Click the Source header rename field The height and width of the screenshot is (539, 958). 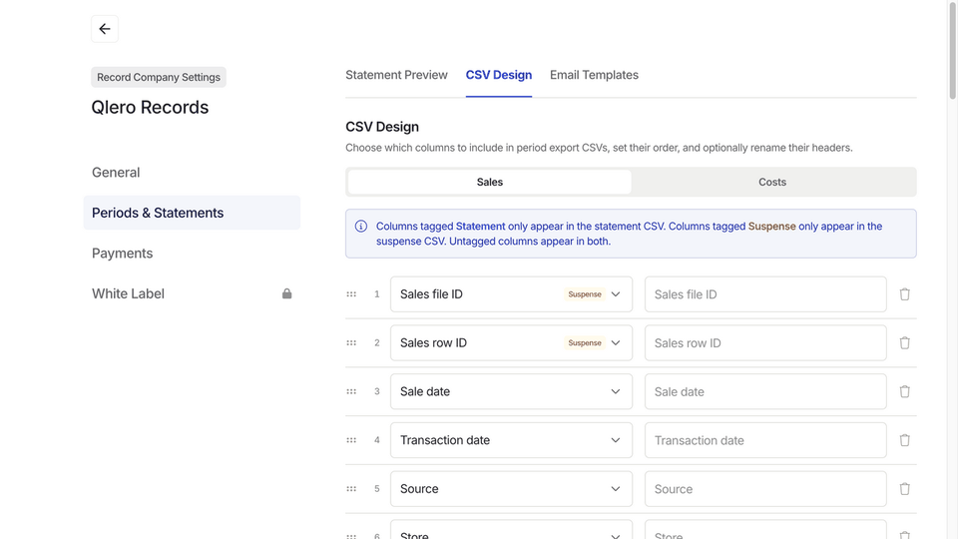(x=765, y=489)
